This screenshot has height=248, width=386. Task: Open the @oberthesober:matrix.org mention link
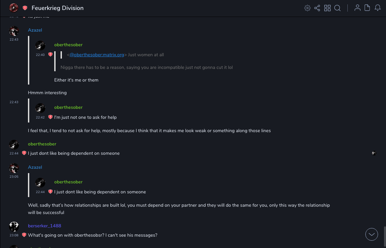point(96,55)
